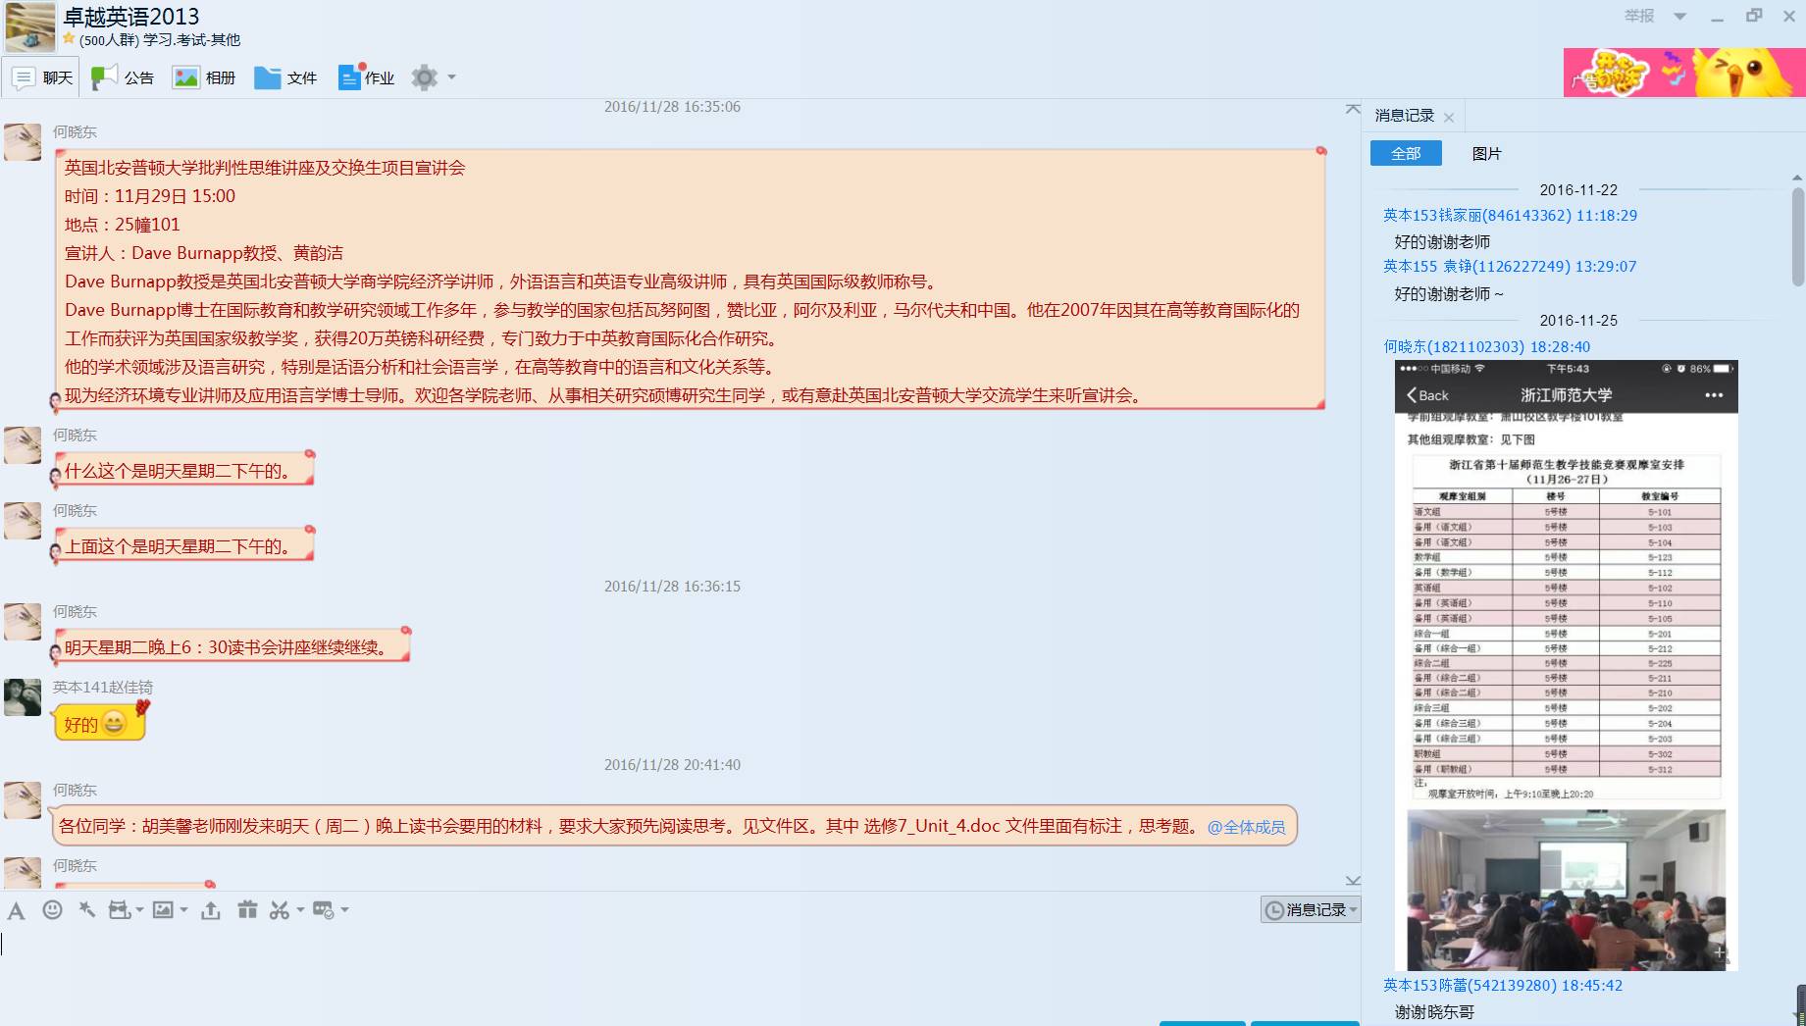Click the magic wand emoticon icon
Screen dimensions: 1806x1026
click(x=87, y=910)
